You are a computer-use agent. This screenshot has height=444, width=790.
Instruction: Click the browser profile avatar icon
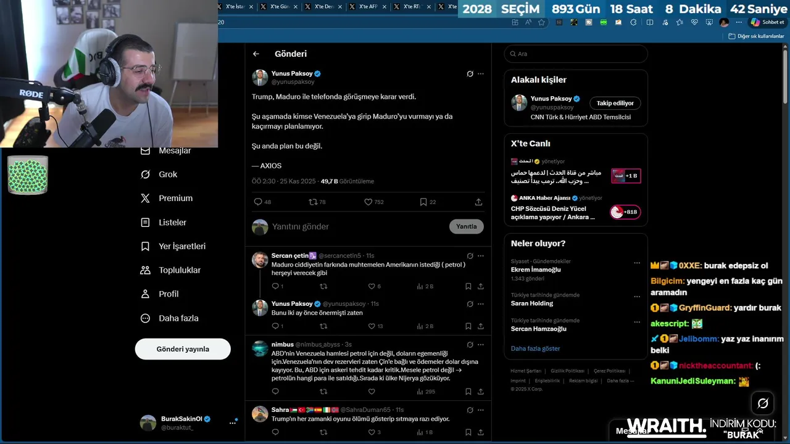click(724, 22)
